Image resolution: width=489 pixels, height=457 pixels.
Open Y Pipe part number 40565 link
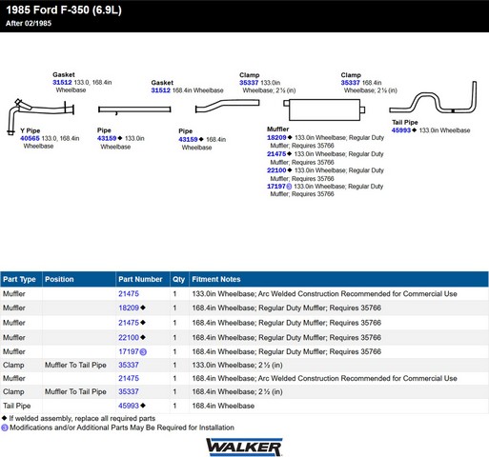point(30,138)
